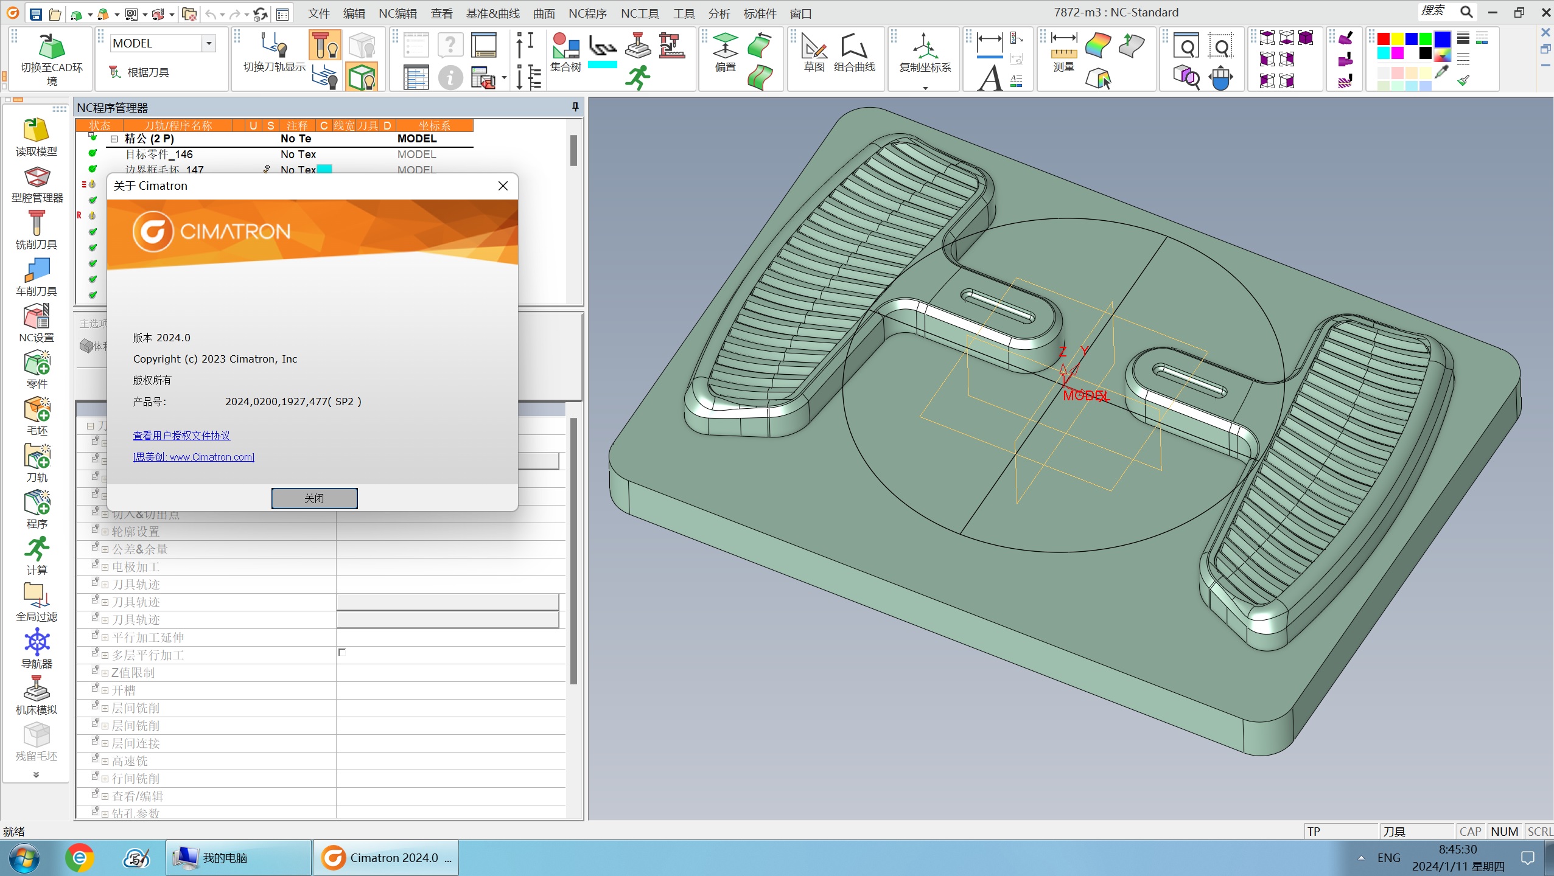
Task: Click the 机床模拟 simulation icon
Action: pos(36,690)
